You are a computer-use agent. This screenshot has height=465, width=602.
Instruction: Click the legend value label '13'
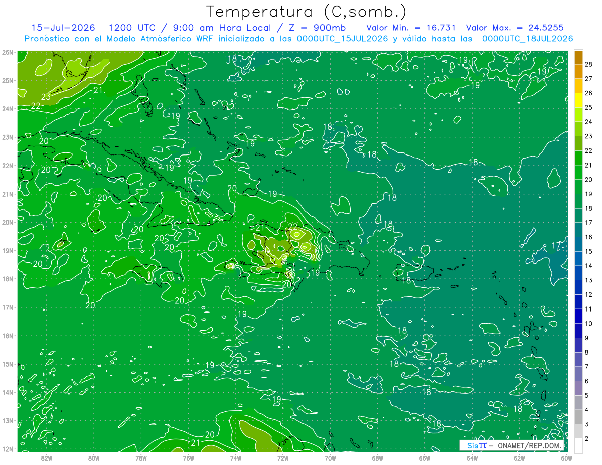(x=588, y=280)
